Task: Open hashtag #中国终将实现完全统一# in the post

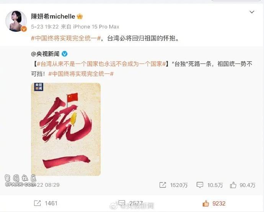Action: [66, 38]
